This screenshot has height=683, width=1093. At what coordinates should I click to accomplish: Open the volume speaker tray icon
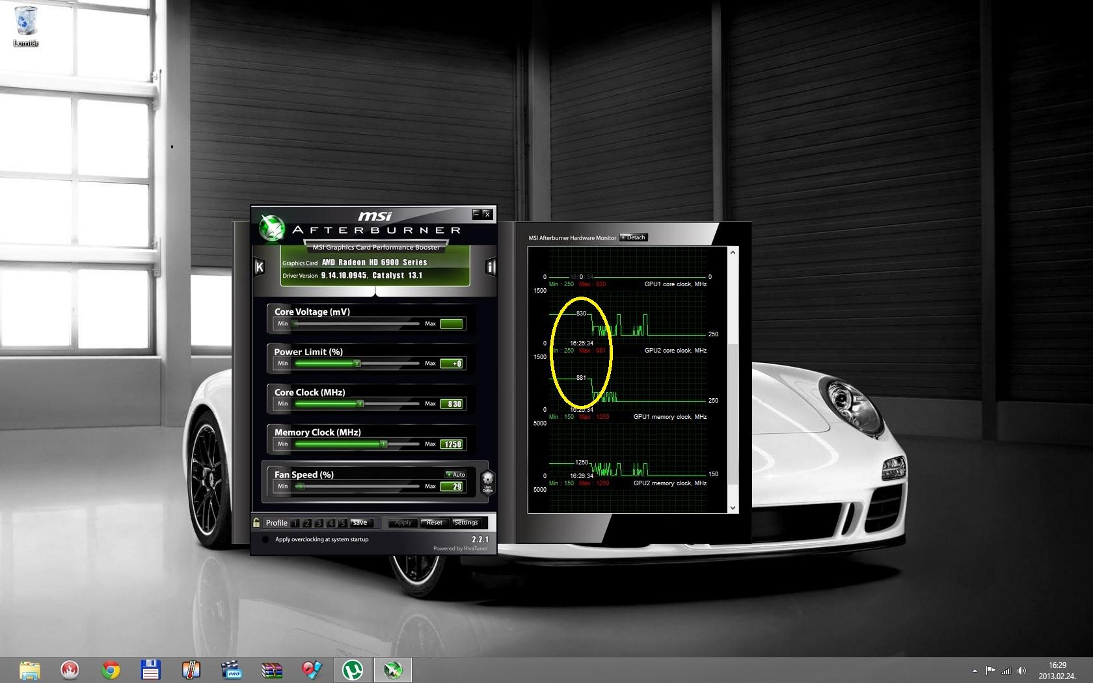click(1021, 671)
